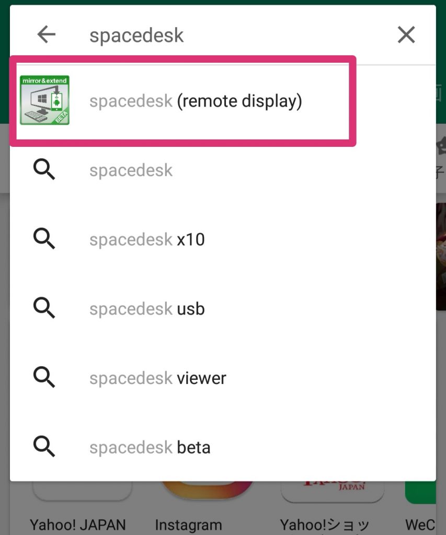The width and height of the screenshot is (446, 535).
Task: Tap magnifier icon beside spacedesk usb
Action: 44,309
